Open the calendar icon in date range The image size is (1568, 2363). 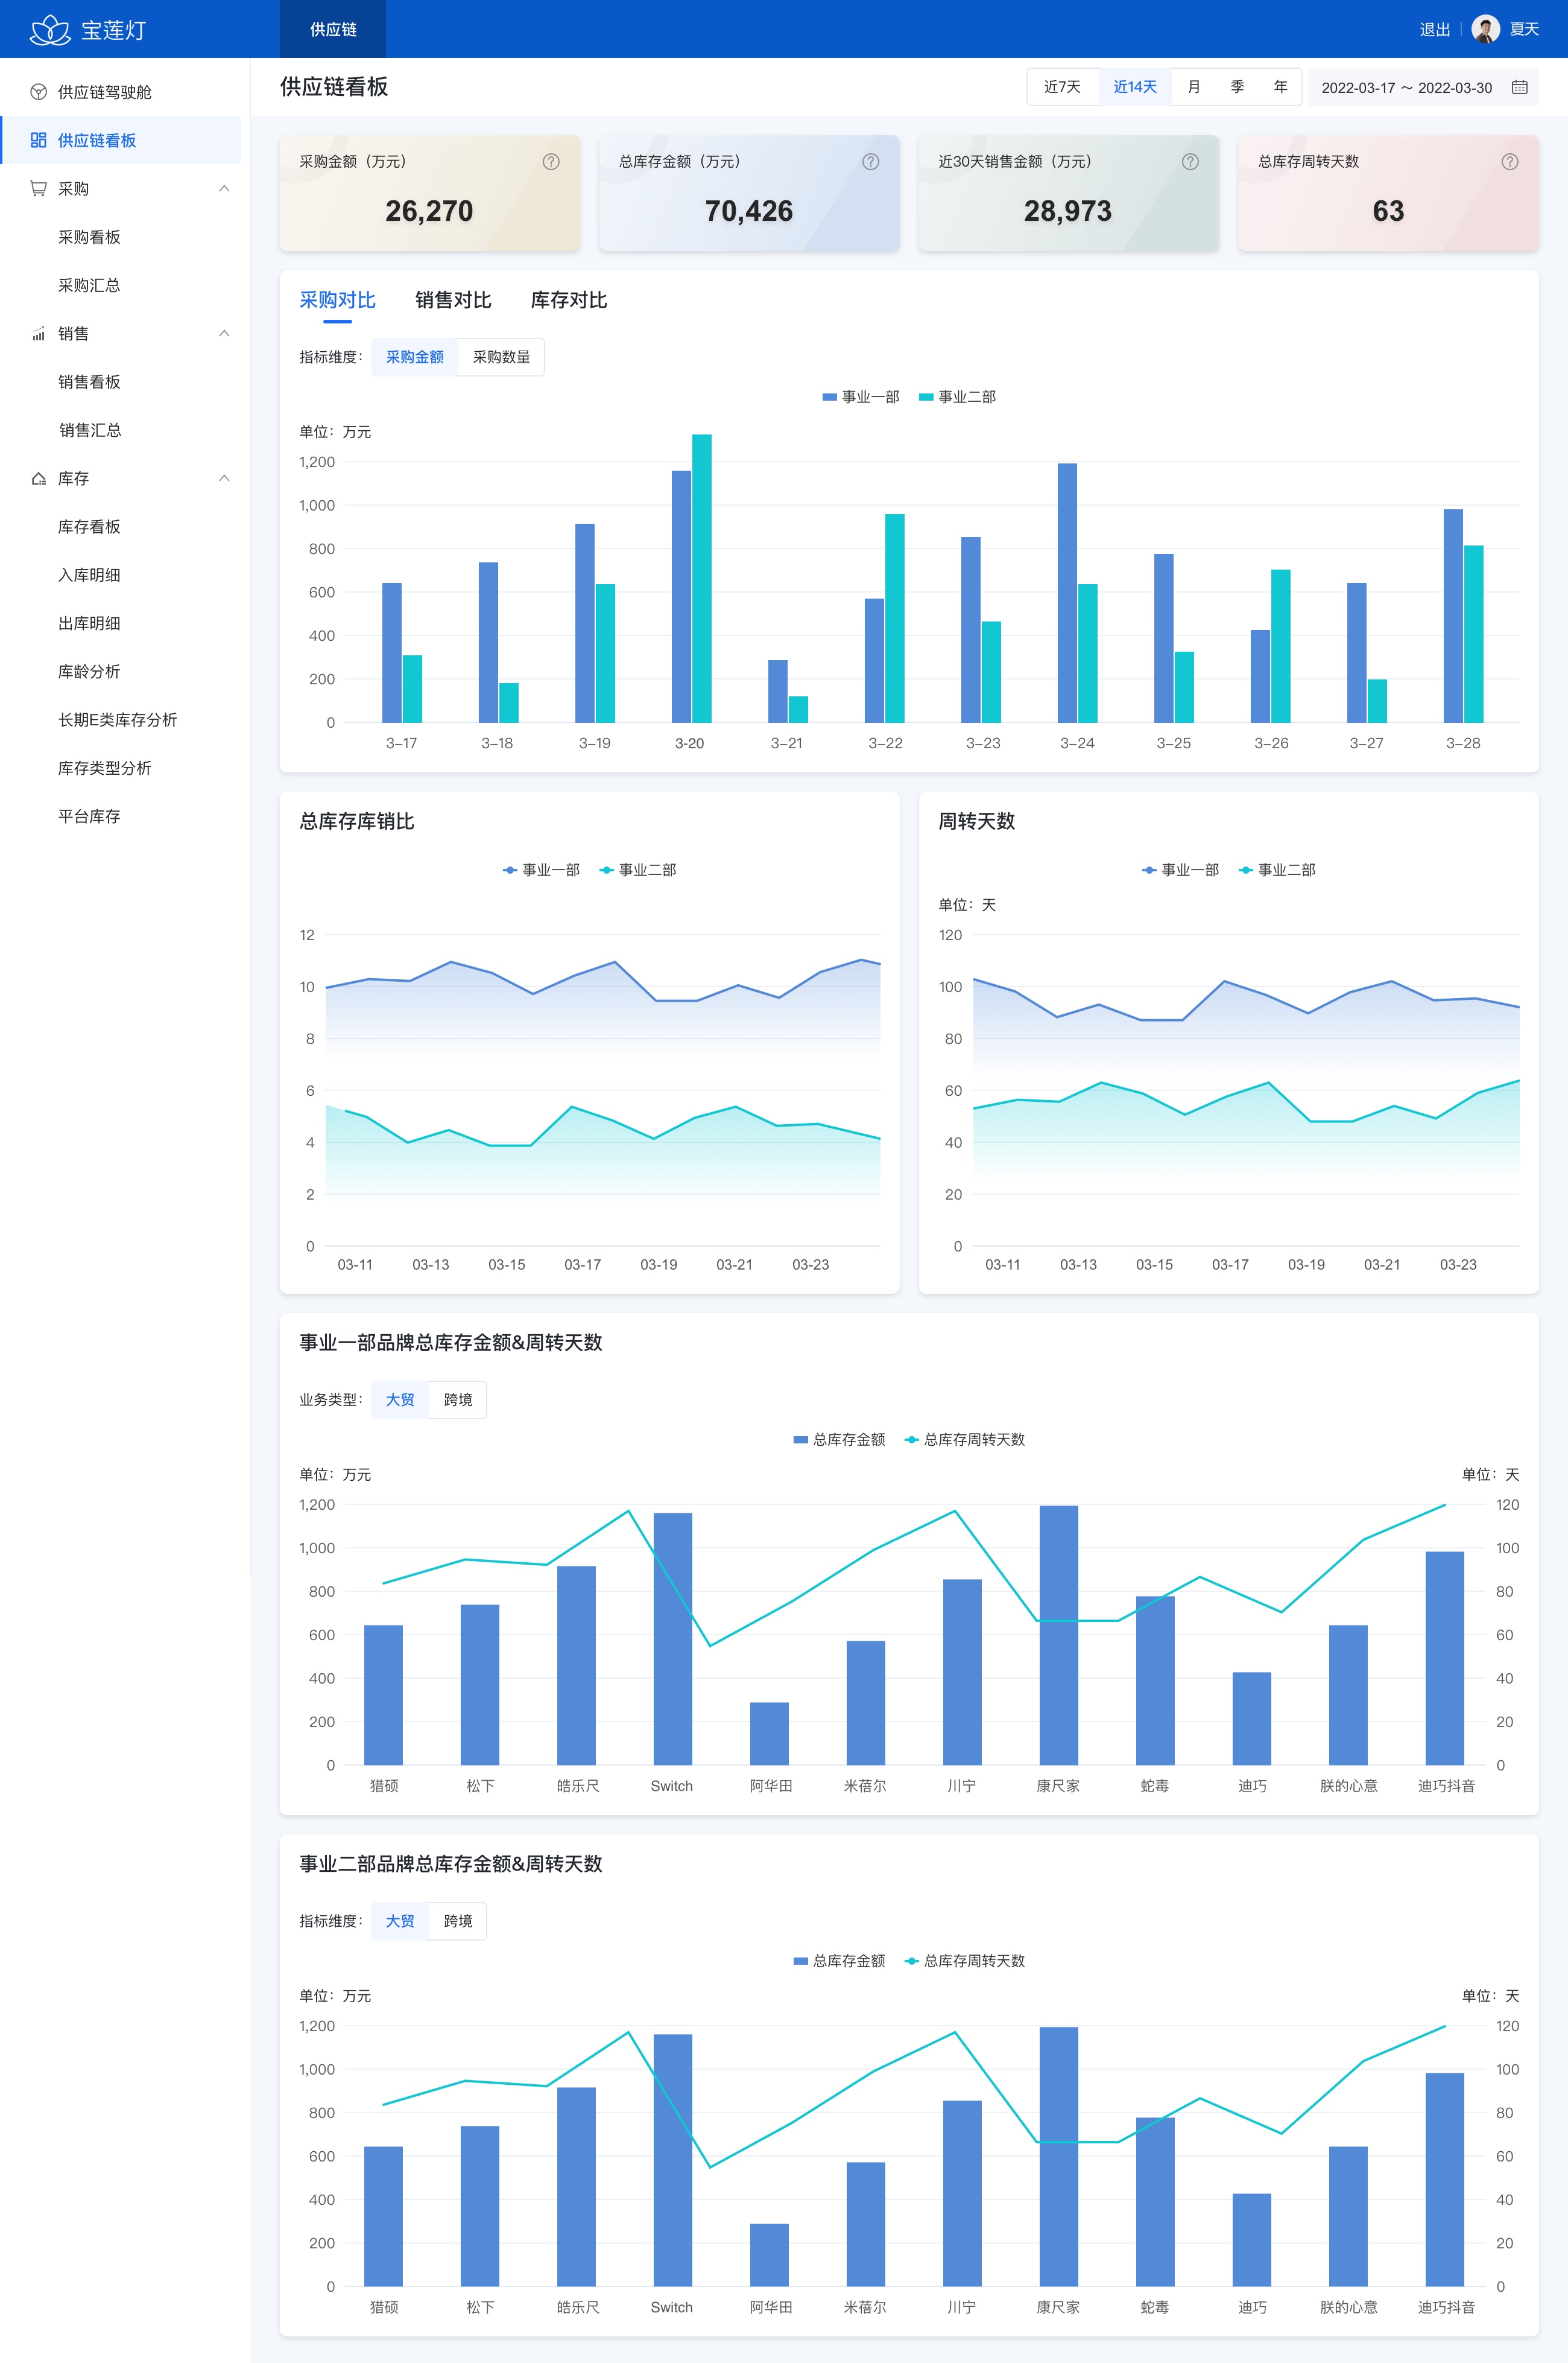click(1519, 87)
